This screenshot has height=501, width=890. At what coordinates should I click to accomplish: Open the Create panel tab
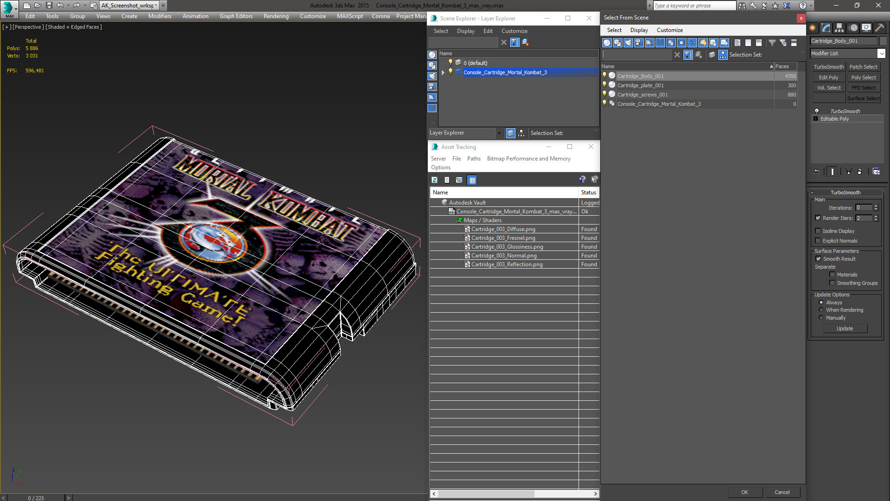pyautogui.click(x=813, y=28)
